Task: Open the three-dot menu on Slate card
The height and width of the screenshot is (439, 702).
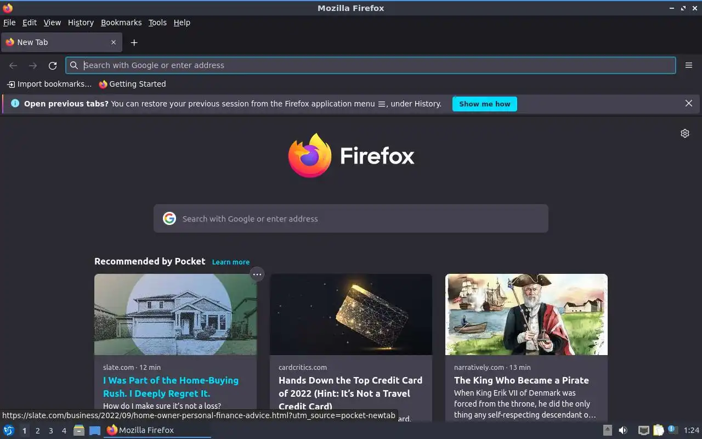Action: [x=257, y=274]
